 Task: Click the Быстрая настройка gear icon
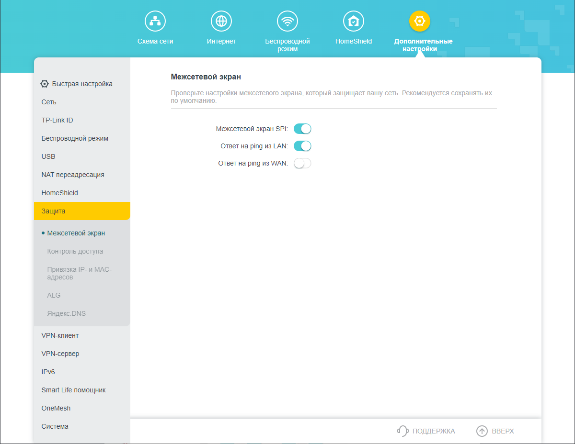click(45, 84)
